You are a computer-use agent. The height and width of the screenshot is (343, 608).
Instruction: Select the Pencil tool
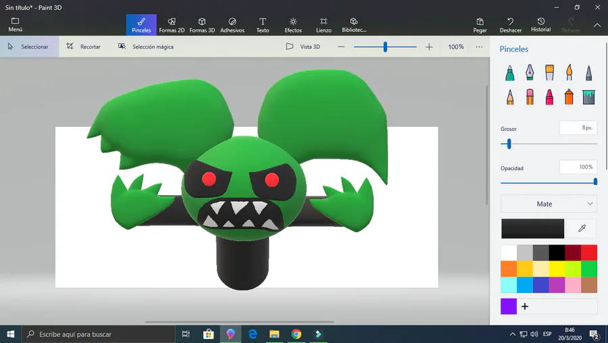tap(510, 97)
